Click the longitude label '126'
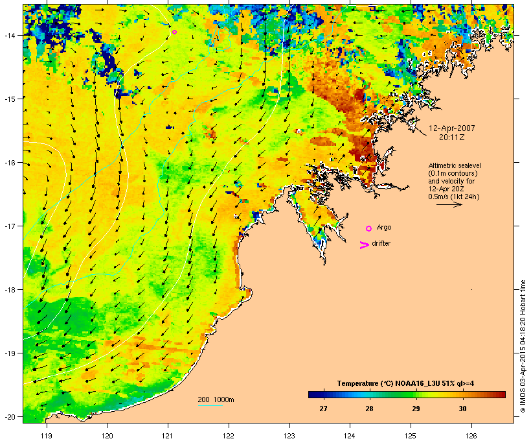Screen dimensions: 531x441 (471, 436)
